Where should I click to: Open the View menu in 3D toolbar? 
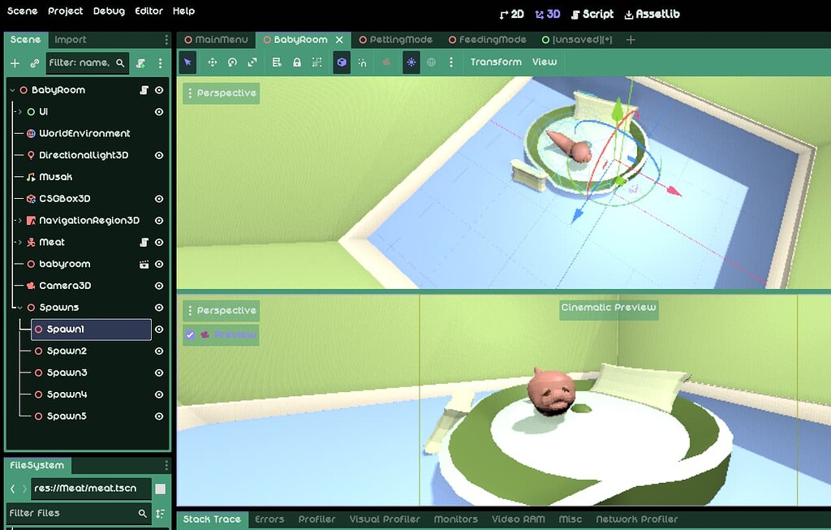pos(545,62)
